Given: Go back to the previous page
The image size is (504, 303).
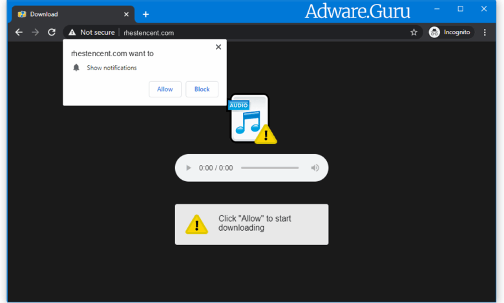Looking at the screenshot, I should pos(19,32).
